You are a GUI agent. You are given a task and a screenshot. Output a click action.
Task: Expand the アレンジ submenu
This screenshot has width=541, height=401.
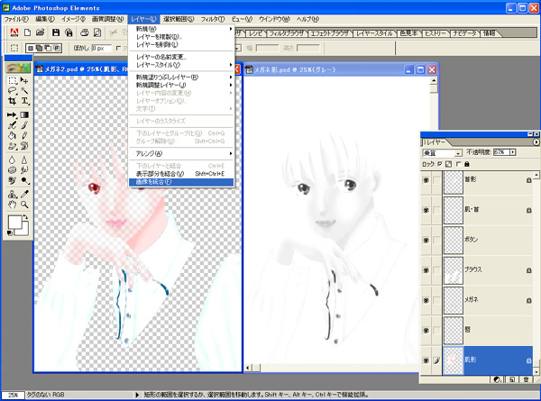point(181,153)
